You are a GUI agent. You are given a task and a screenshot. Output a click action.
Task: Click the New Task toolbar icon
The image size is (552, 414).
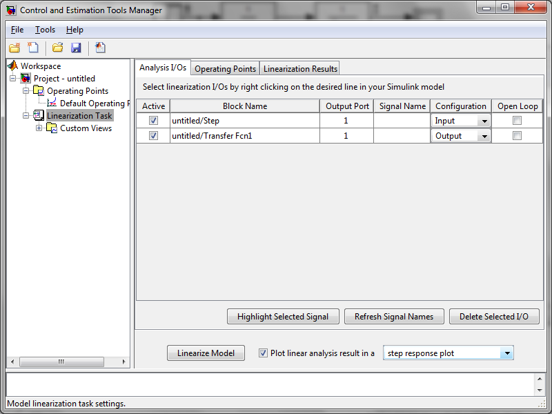pyautogui.click(x=33, y=48)
